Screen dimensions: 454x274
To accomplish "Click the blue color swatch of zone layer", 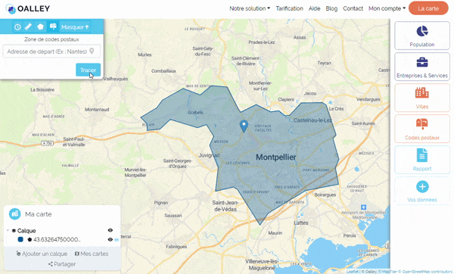I will tap(20, 239).
